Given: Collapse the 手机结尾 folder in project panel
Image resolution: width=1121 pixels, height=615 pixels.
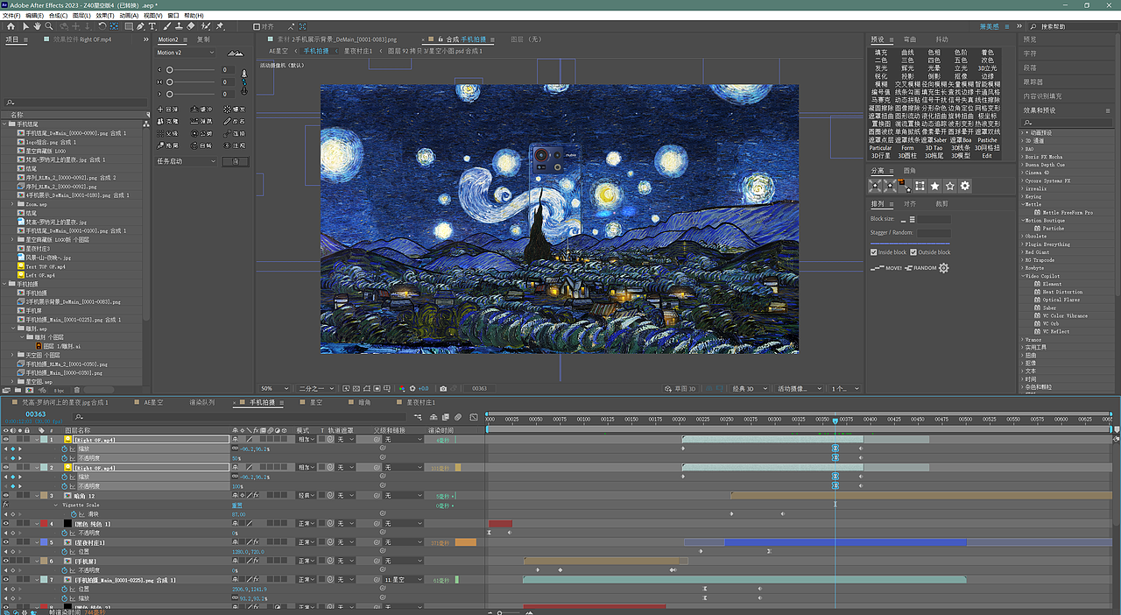Looking at the screenshot, I should (x=4, y=124).
